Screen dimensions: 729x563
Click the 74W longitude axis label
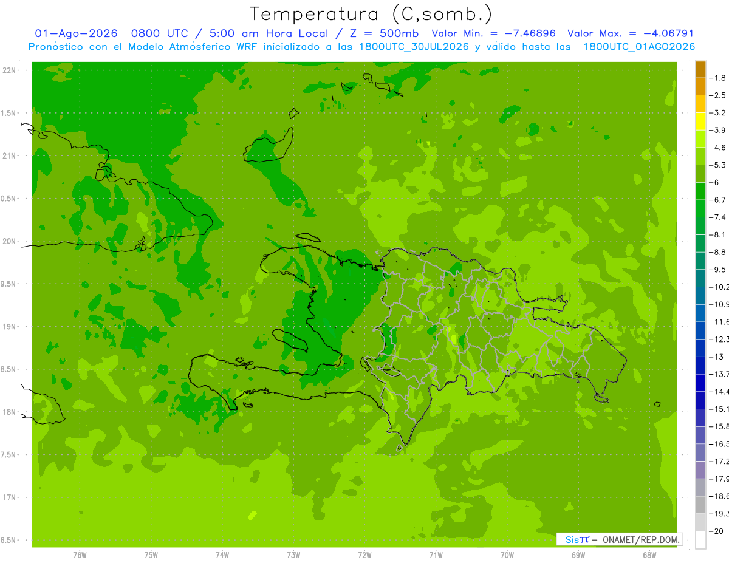222,555
